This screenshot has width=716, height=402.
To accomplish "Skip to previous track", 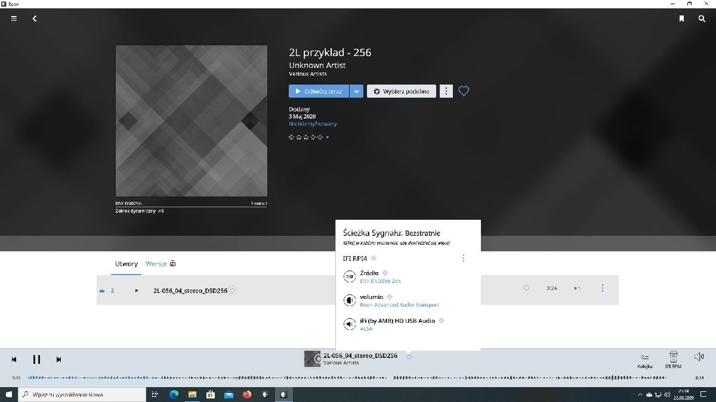I will coord(14,359).
